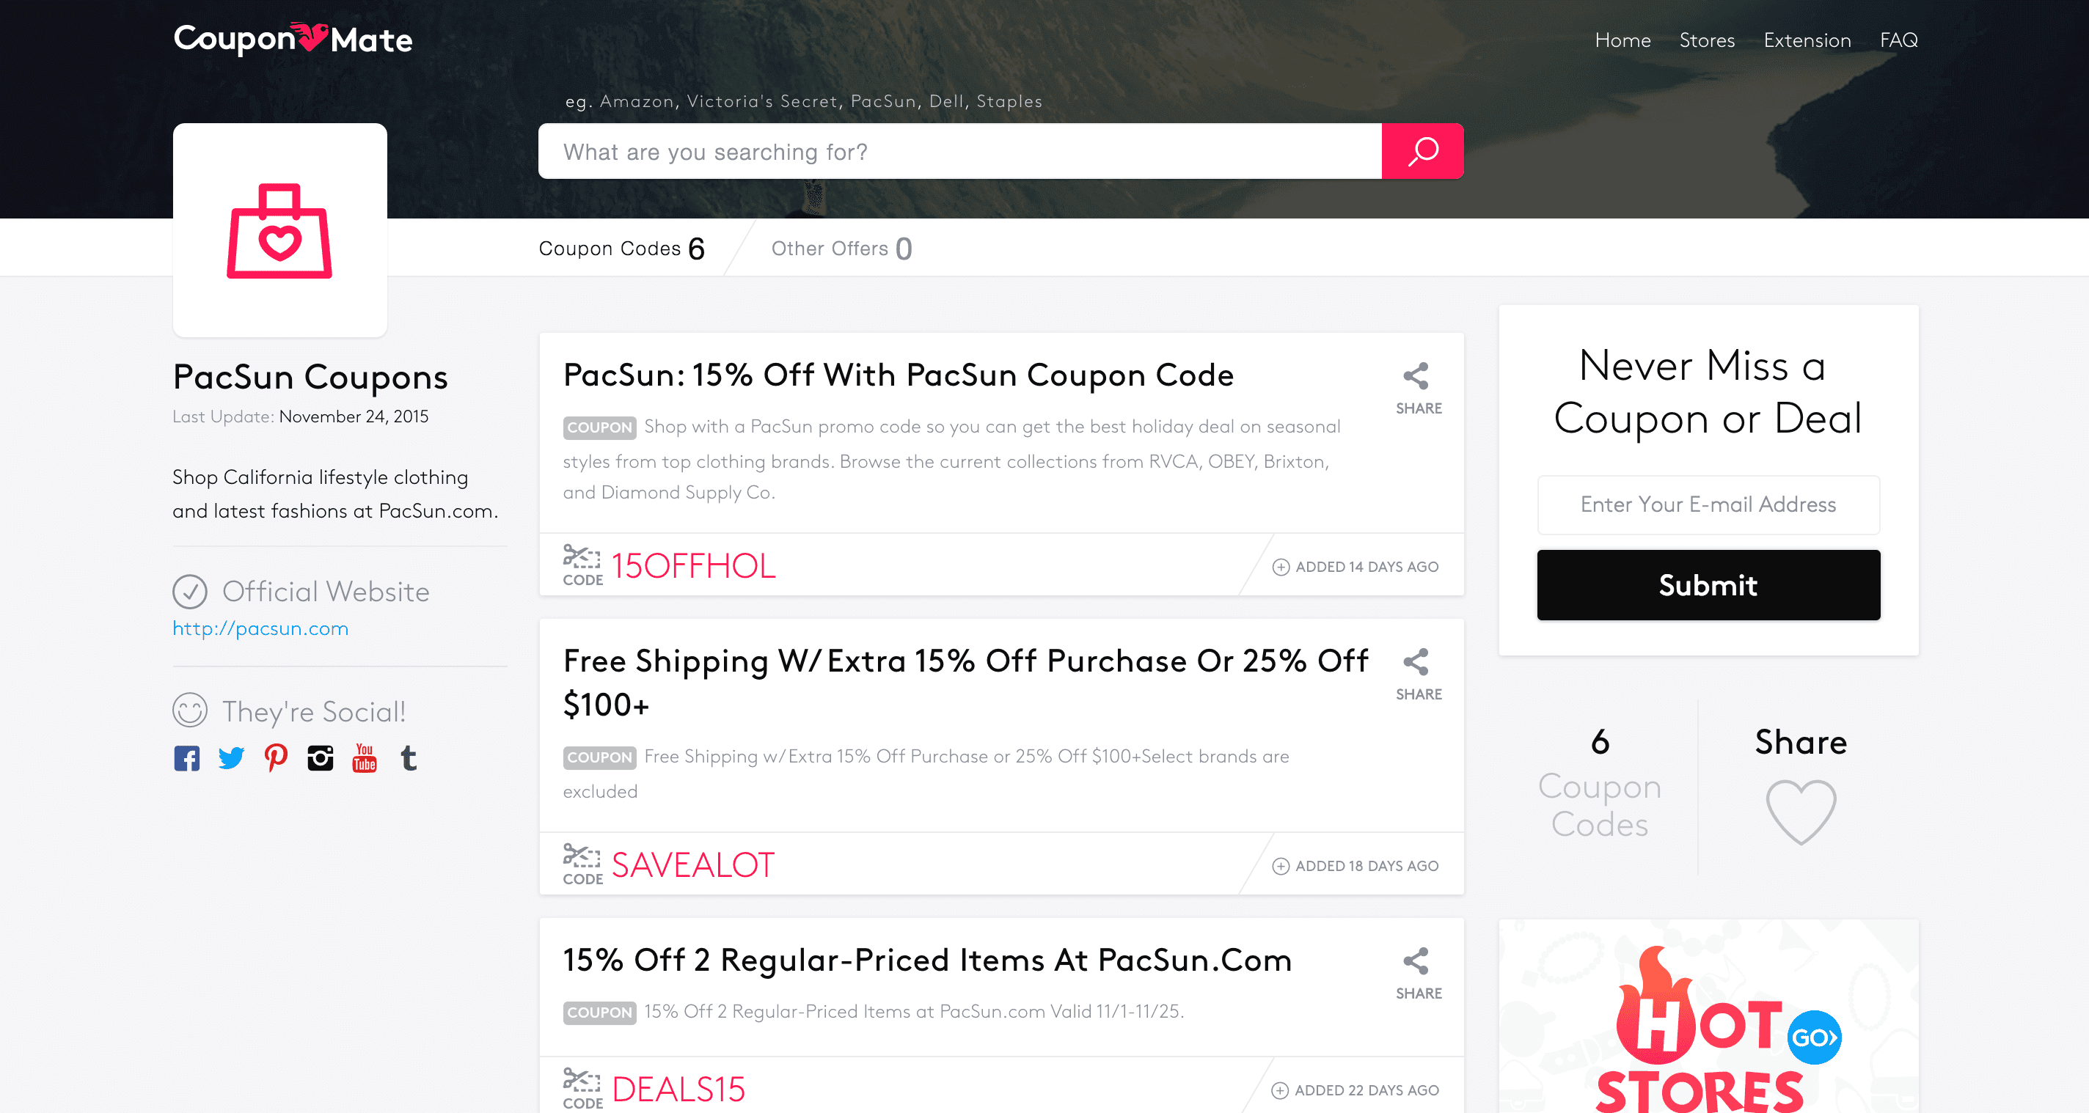Reveal the SAVEALOT coupon code
The width and height of the screenshot is (2089, 1113).
tap(692, 865)
